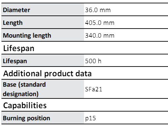Click the word designation) in Base label
Viewport: 168px width, 126px height.
click(x=20, y=94)
